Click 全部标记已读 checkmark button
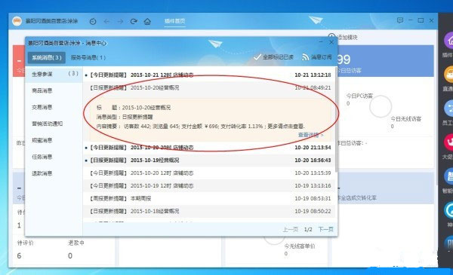 pyautogui.click(x=273, y=57)
